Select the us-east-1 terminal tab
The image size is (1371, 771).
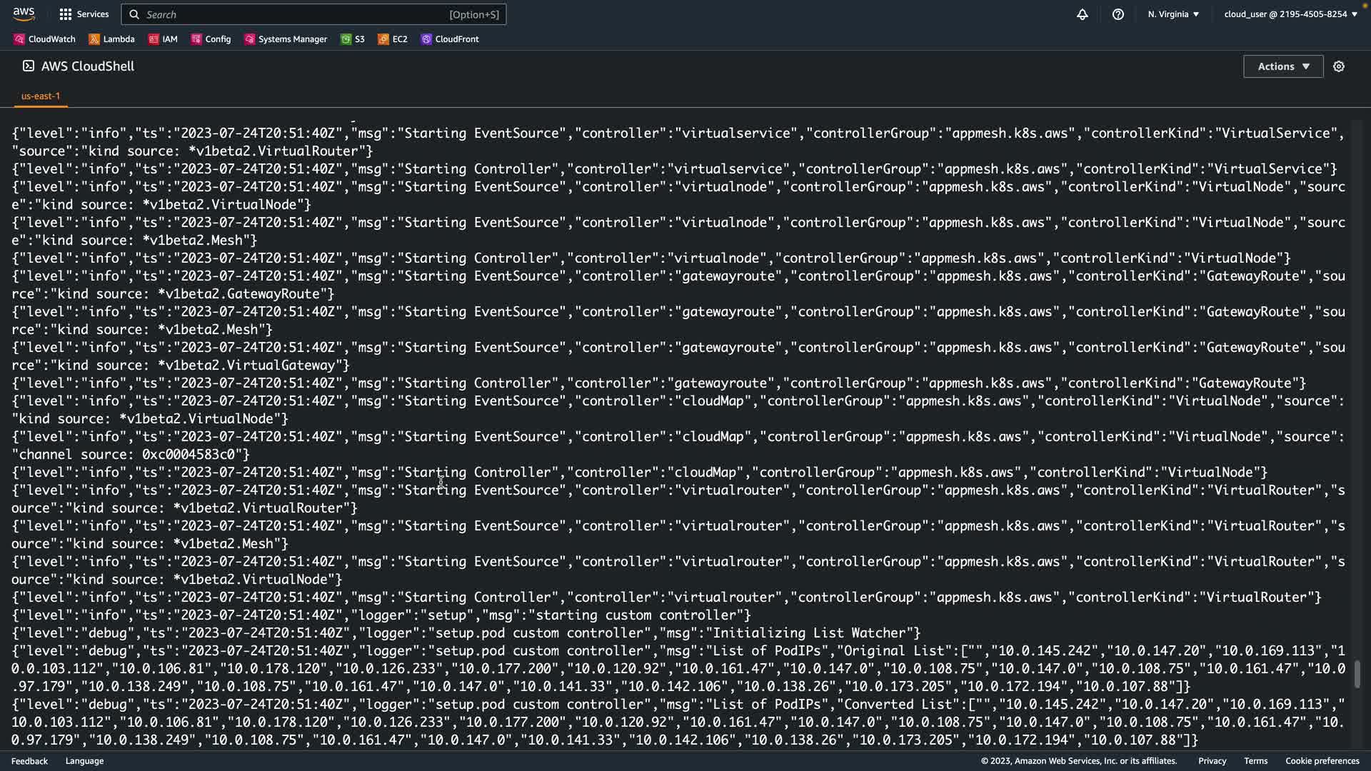pyautogui.click(x=41, y=96)
